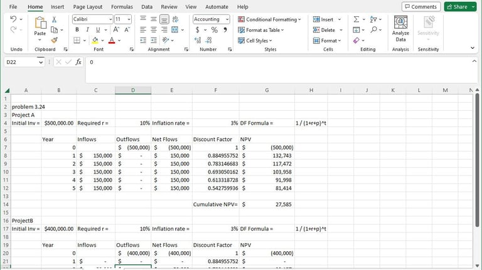
Task: Apply the dollar Accounting Number Format
Action: pyautogui.click(x=197, y=30)
